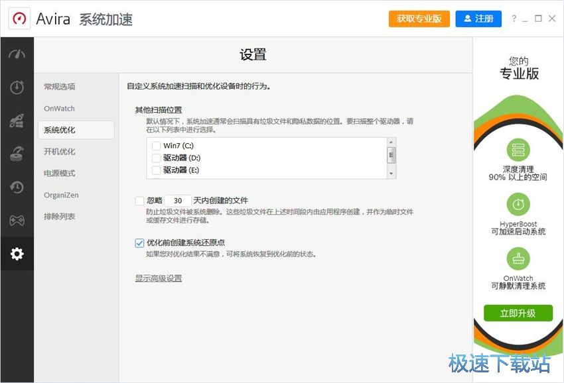This screenshot has width=564, height=383.
Task: Open the backups history clock icon
Action: click(17, 187)
